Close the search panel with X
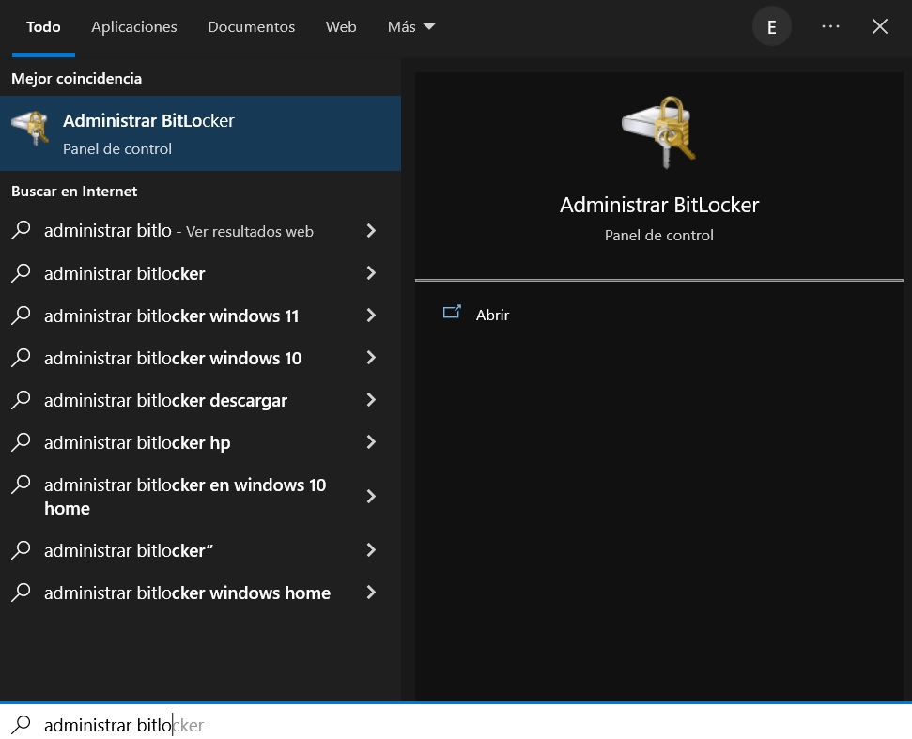The height and width of the screenshot is (739, 912). [x=880, y=27]
